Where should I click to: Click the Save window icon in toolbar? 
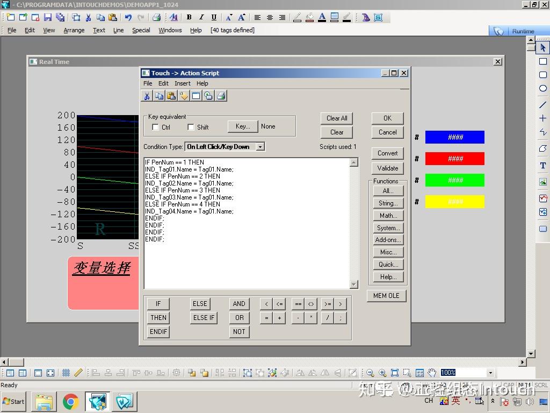(48, 17)
